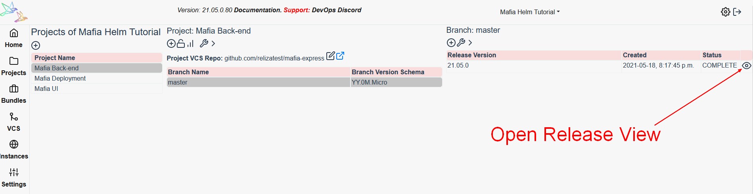753x194 pixels.
Task: Select Mafia Deployment project row
Action: coord(96,78)
